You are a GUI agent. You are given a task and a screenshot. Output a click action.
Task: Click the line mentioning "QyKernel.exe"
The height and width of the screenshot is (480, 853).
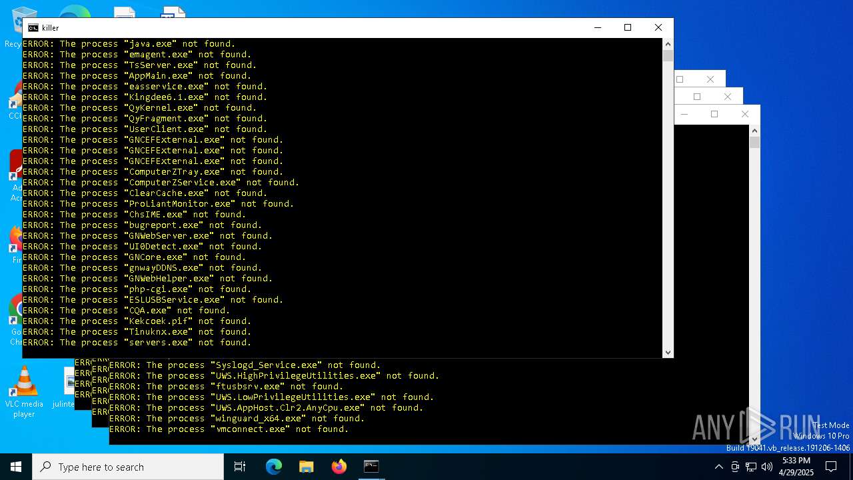(x=140, y=108)
